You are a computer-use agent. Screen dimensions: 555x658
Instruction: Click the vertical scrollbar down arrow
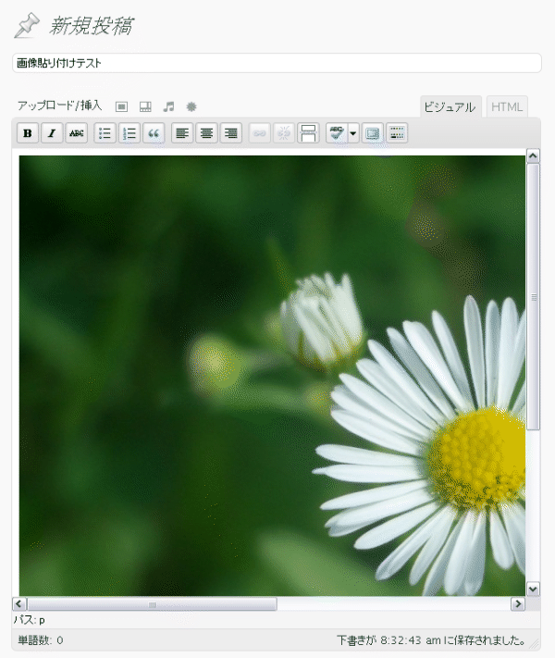click(533, 589)
